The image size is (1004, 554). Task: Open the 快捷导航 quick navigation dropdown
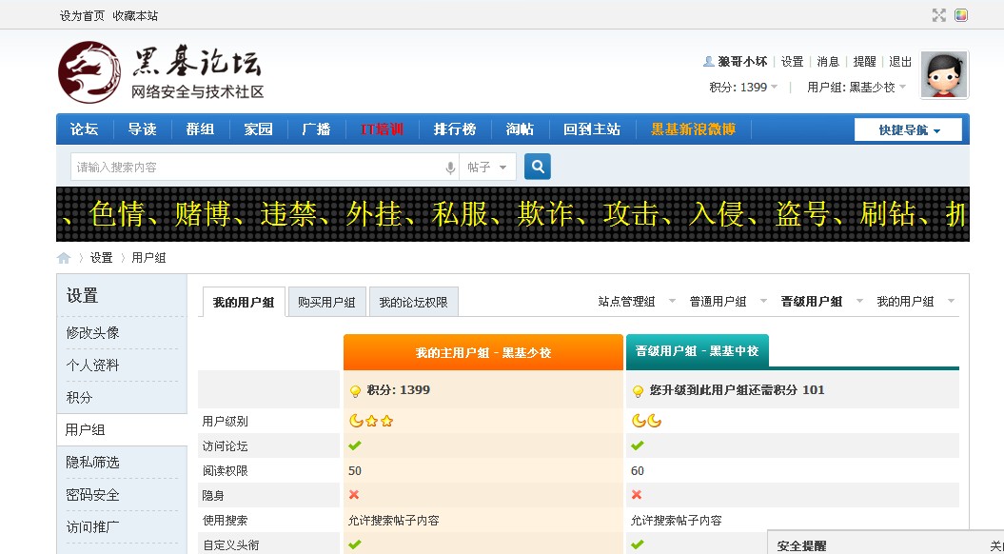point(910,130)
